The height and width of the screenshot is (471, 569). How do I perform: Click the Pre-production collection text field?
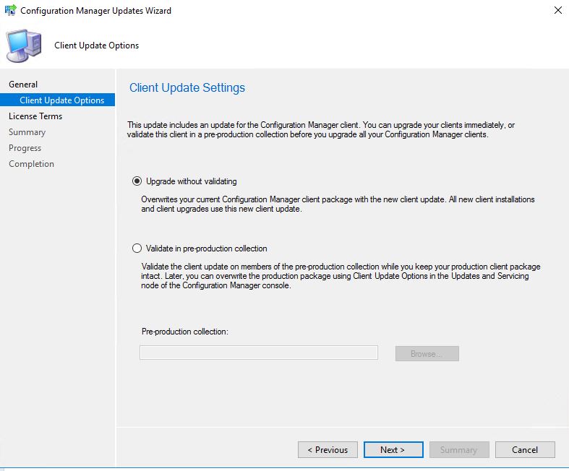pyautogui.click(x=259, y=353)
